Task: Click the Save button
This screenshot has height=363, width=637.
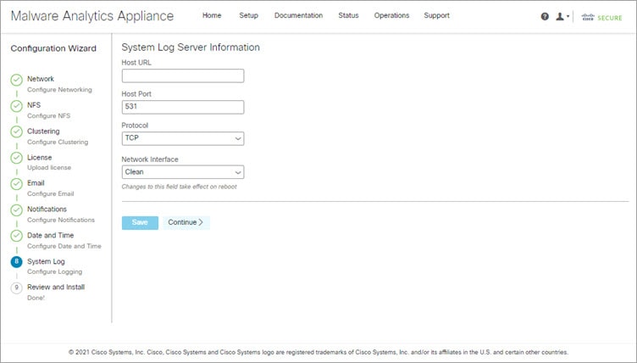Action: (140, 222)
